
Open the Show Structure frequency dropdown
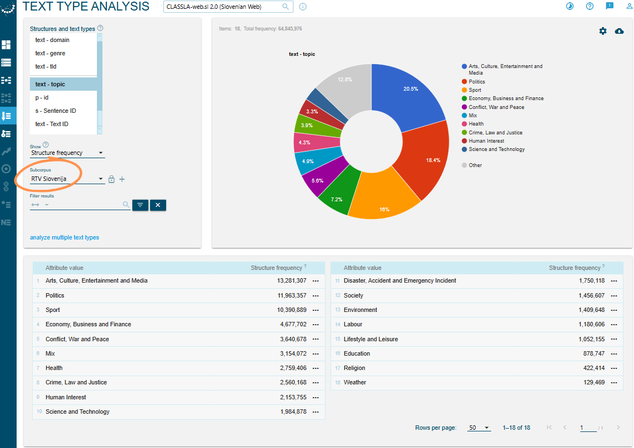(68, 153)
